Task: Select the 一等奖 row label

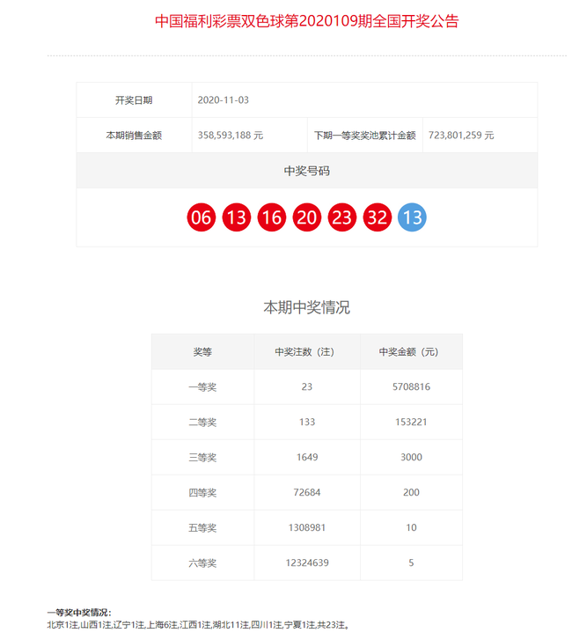Action: (x=202, y=387)
